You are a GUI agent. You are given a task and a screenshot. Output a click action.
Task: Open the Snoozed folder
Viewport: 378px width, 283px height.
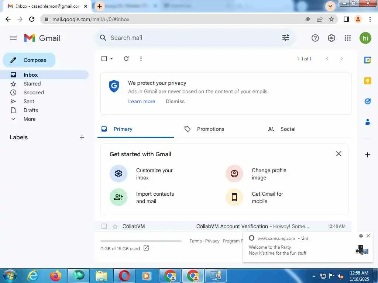(34, 92)
